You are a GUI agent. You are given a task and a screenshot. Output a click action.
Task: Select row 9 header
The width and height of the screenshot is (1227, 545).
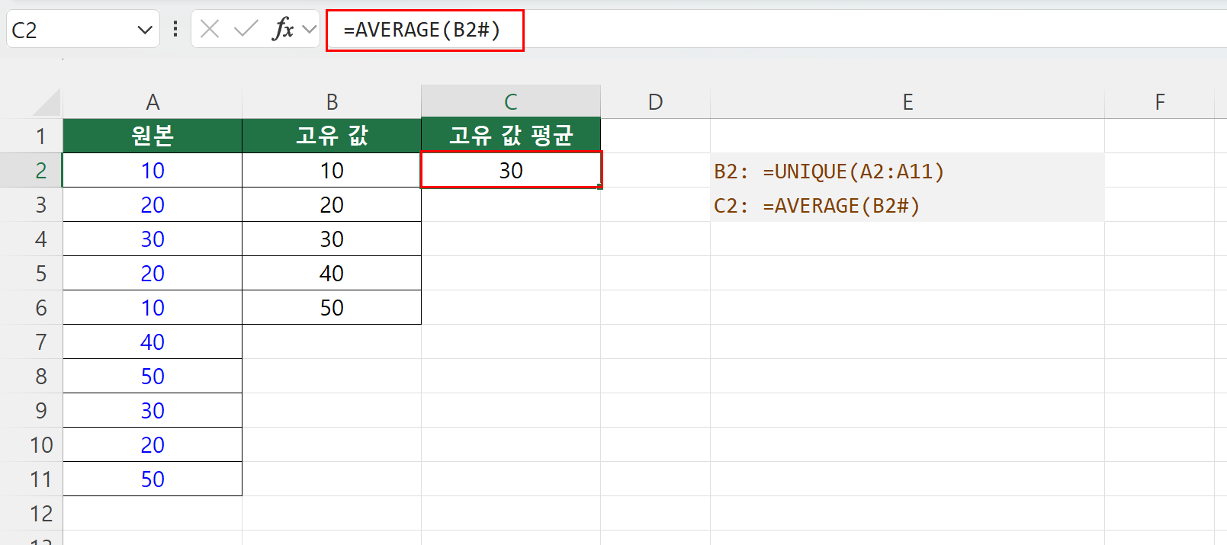tap(31, 411)
